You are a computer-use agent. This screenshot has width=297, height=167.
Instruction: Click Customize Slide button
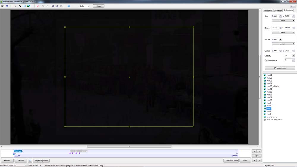231,160
